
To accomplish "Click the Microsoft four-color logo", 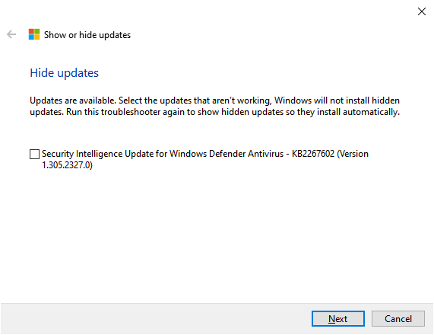I will pos(34,34).
